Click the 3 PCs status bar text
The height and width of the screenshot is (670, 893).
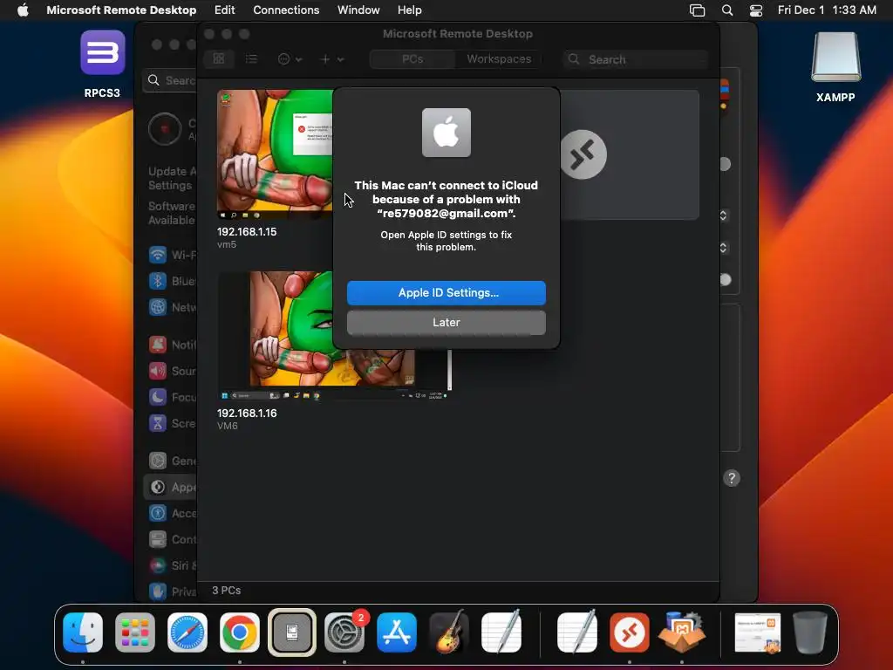click(x=226, y=591)
